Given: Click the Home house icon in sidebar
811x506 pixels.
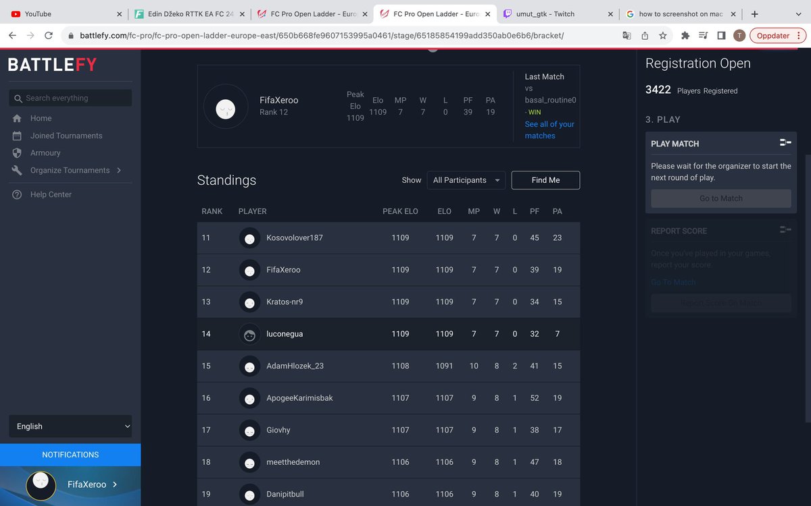Looking at the screenshot, I should point(18,118).
